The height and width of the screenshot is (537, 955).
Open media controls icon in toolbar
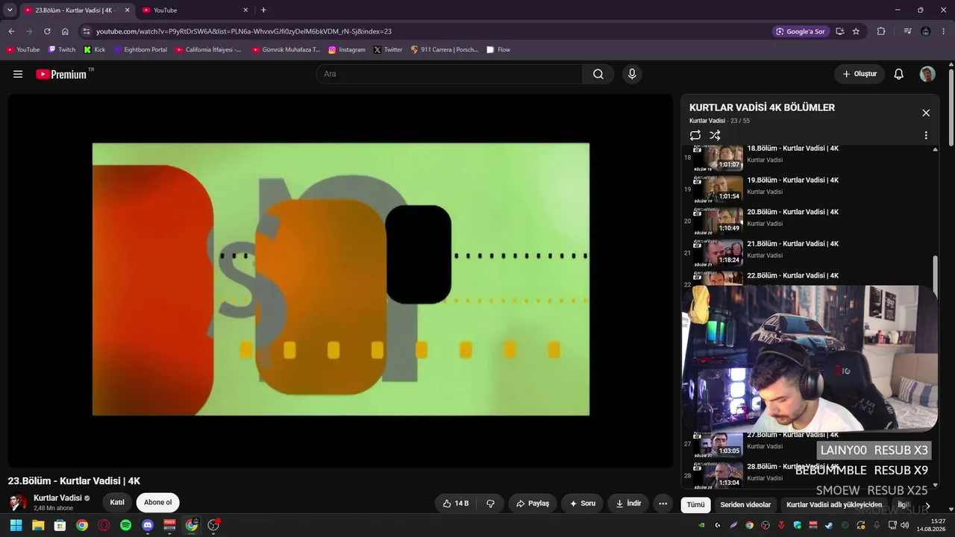pos(908,31)
